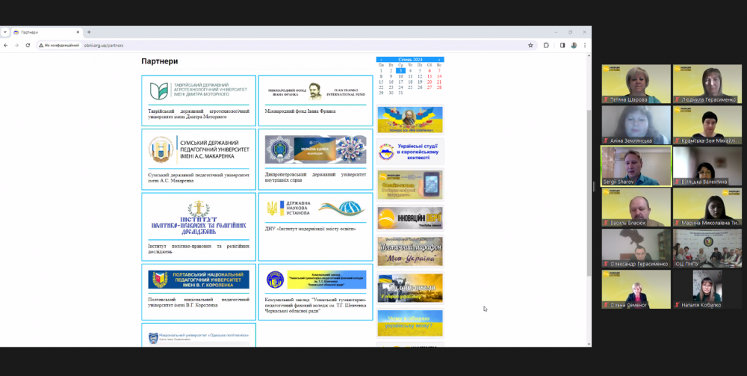Select the Партнери browser tab
The image size is (747, 376).
(45, 32)
